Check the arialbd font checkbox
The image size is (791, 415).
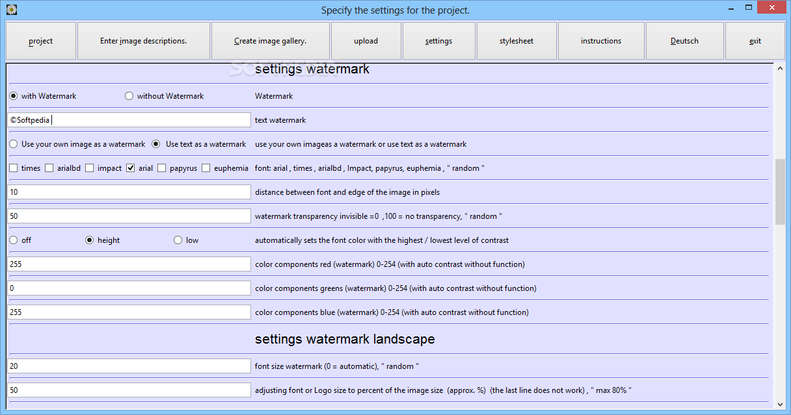point(49,168)
